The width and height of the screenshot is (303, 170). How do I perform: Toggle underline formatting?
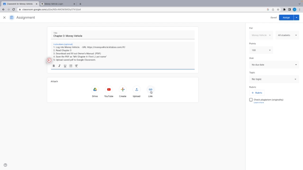click(65, 66)
